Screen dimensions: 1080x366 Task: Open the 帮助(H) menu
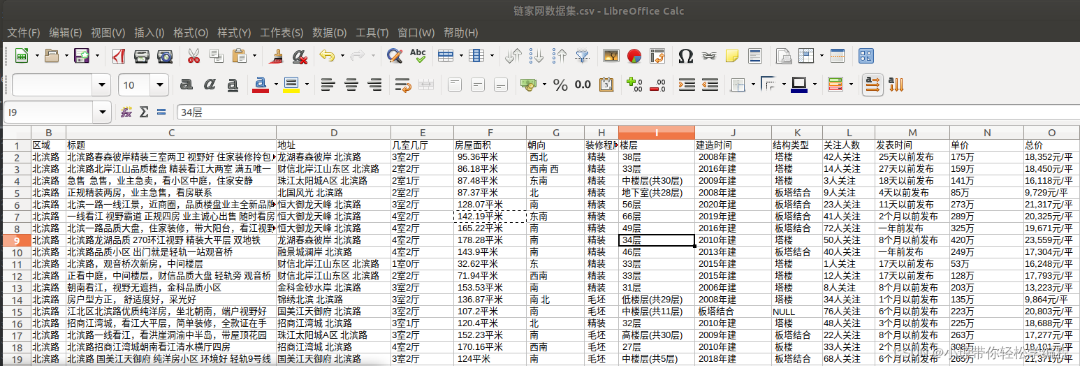tap(461, 33)
